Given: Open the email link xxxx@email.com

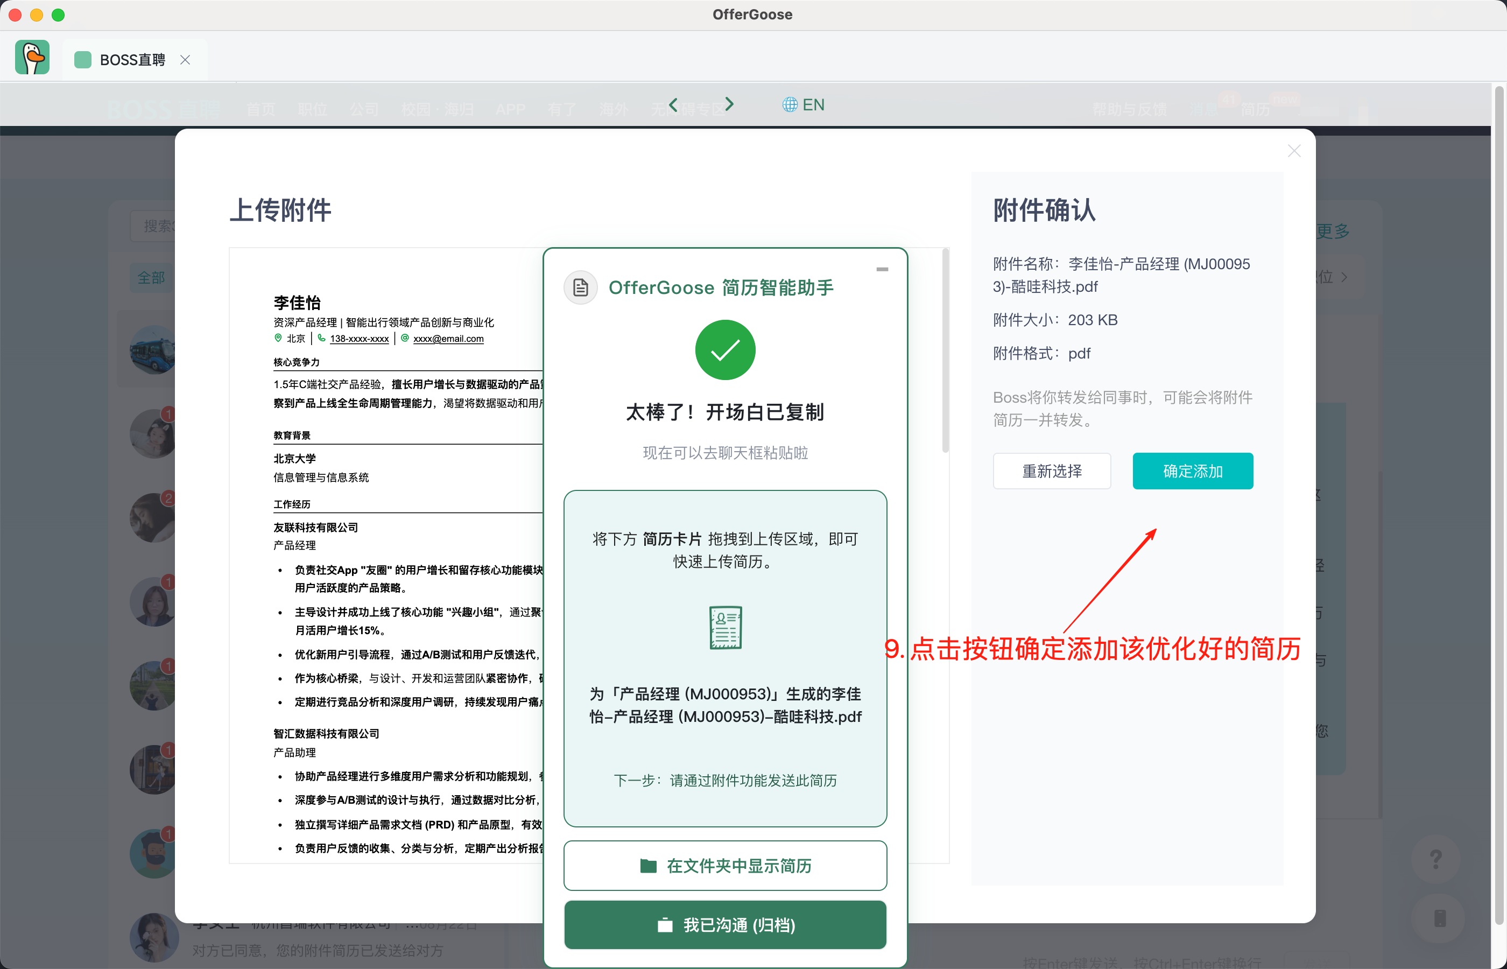Looking at the screenshot, I should [x=448, y=339].
